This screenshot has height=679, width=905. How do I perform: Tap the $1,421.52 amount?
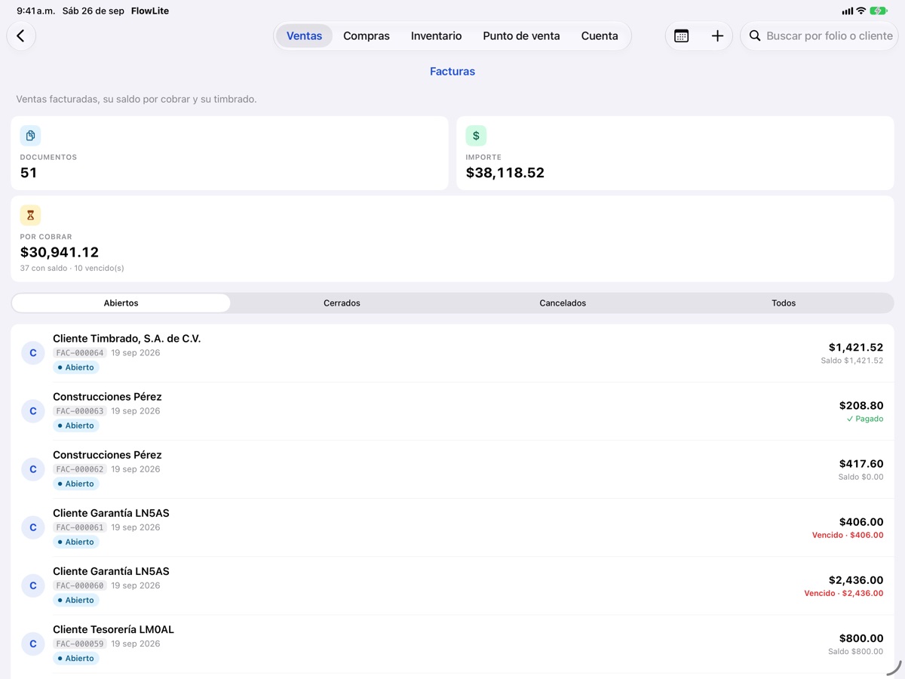coord(856,347)
